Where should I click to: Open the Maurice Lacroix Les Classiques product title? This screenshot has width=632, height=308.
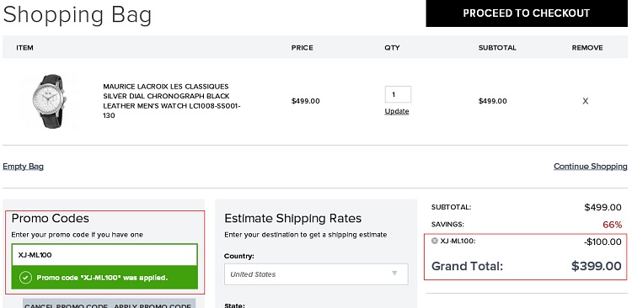tap(172, 101)
